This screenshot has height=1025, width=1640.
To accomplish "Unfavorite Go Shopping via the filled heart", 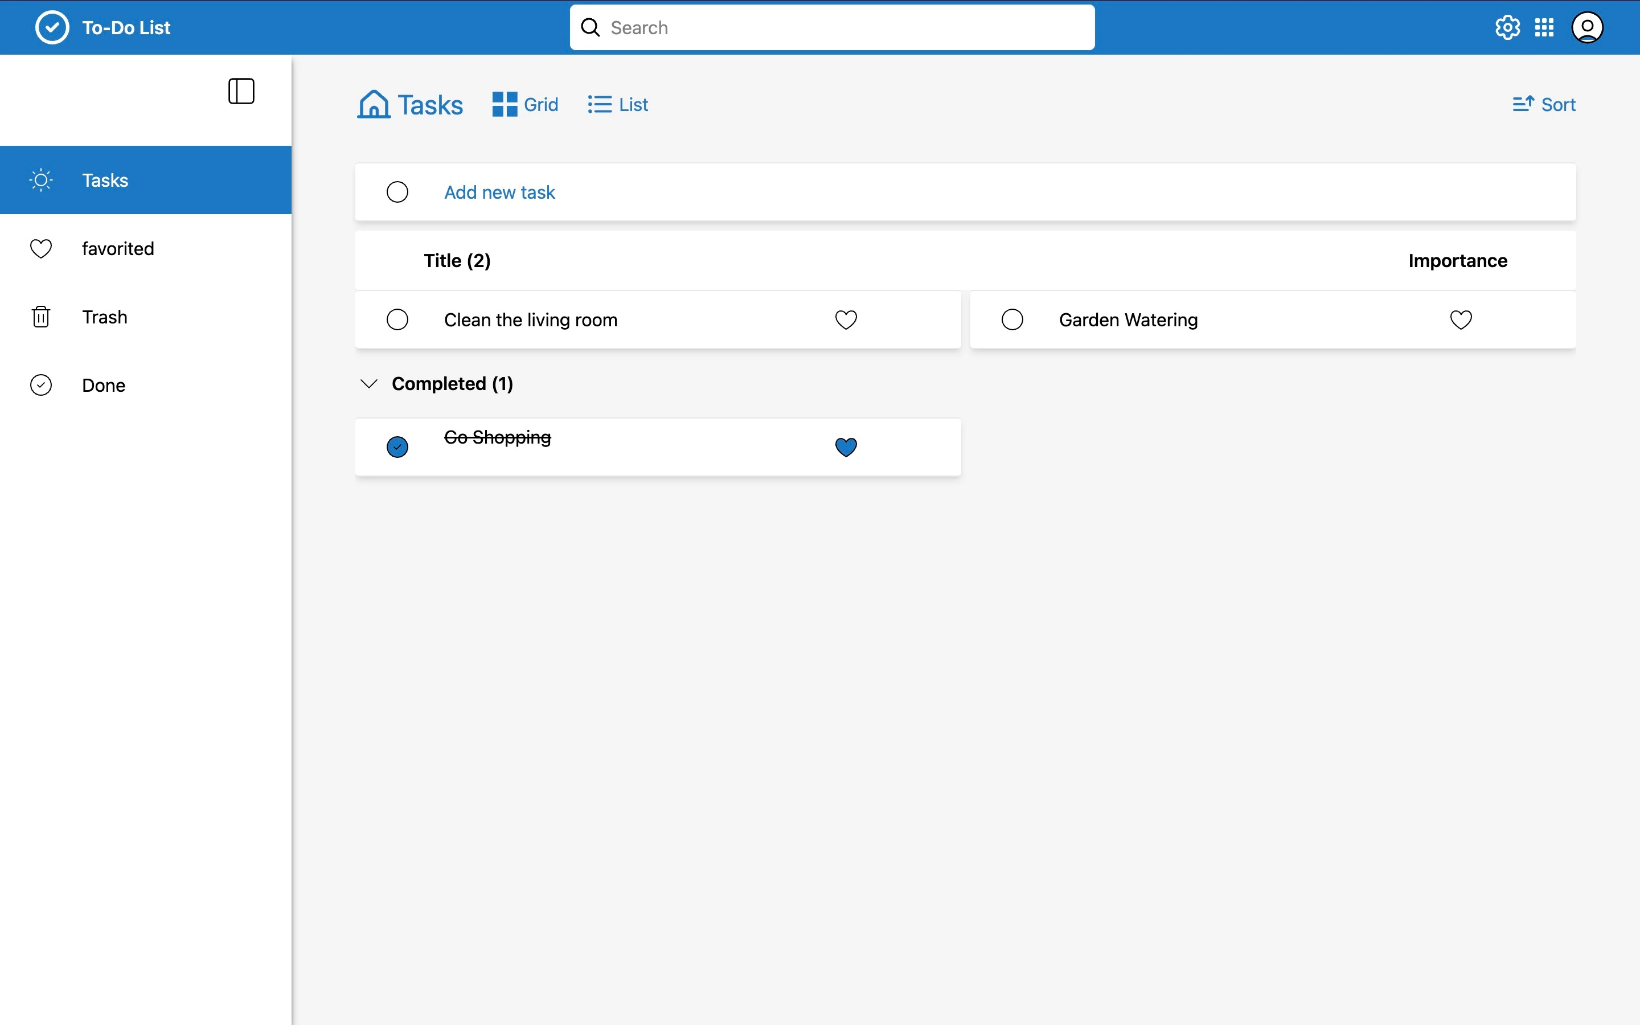I will [846, 448].
